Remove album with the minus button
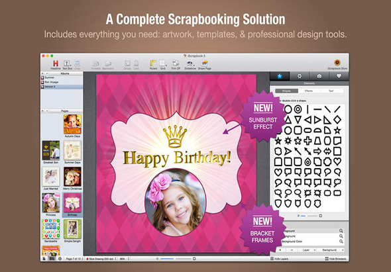This screenshot has height=272, width=391. (47, 73)
